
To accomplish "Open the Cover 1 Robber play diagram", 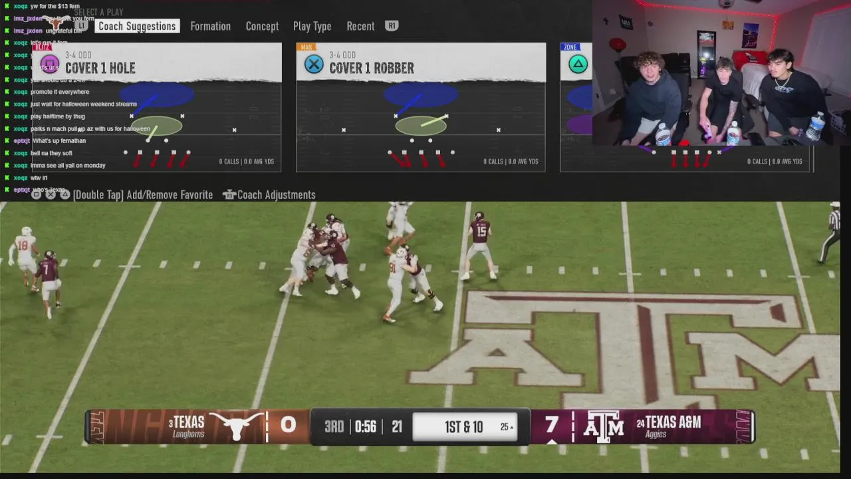I will pos(421,126).
